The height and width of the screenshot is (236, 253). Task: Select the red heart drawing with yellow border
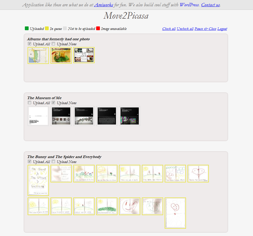198,174
